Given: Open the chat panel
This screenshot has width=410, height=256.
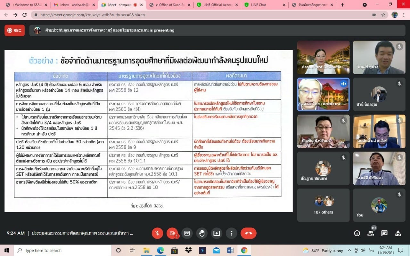Looking at the screenshot, I should coord(384,233).
